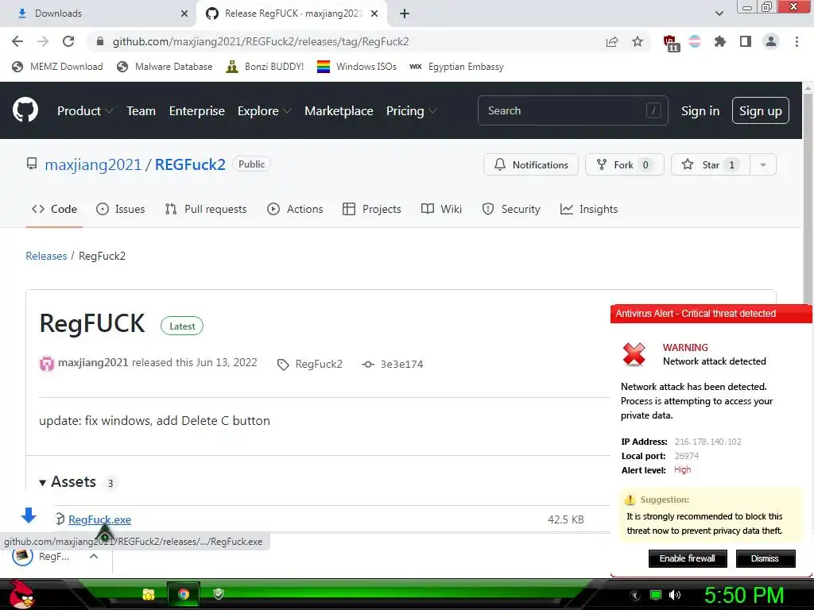Bookmark this page with the star icon
Image resolution: width=814 pixels, height=610 pixels.
(638, 41)
